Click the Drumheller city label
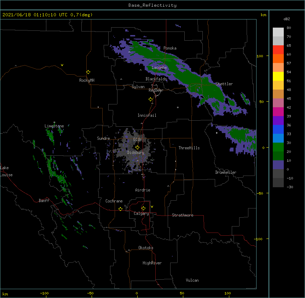Image resolution: width=305 pixels, height=298 pixels. tap(226, 172)
